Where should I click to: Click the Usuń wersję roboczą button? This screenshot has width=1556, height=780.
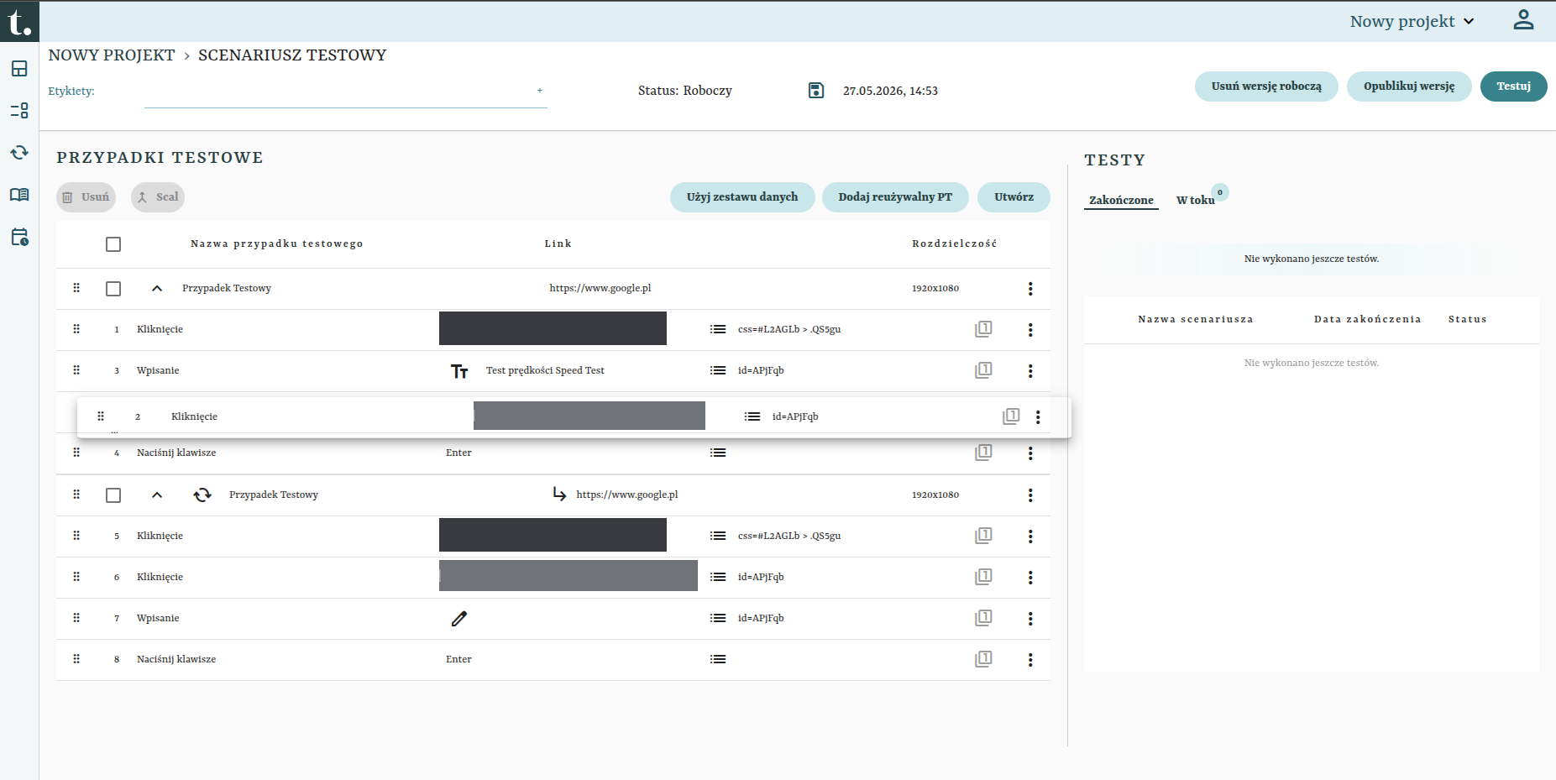[1266, 86]
